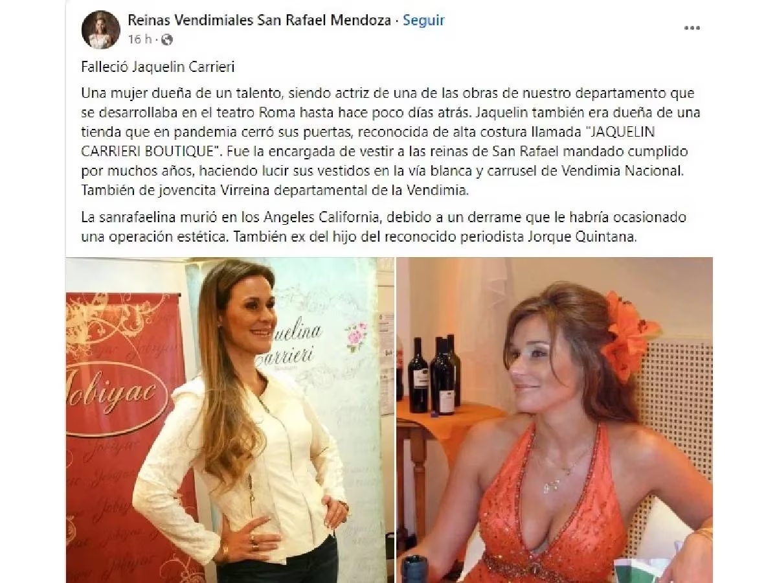Open the right photo of woman in orange dress
The image size is (777, 583).
(x=554, y=420)
